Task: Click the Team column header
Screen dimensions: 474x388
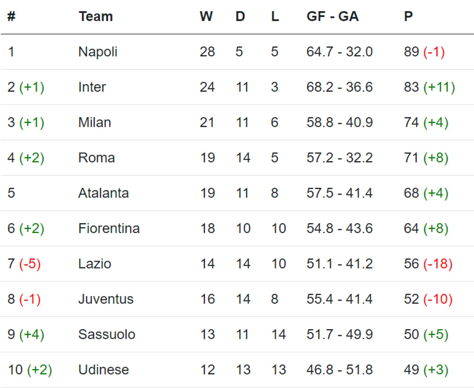Action: [96, 17]
